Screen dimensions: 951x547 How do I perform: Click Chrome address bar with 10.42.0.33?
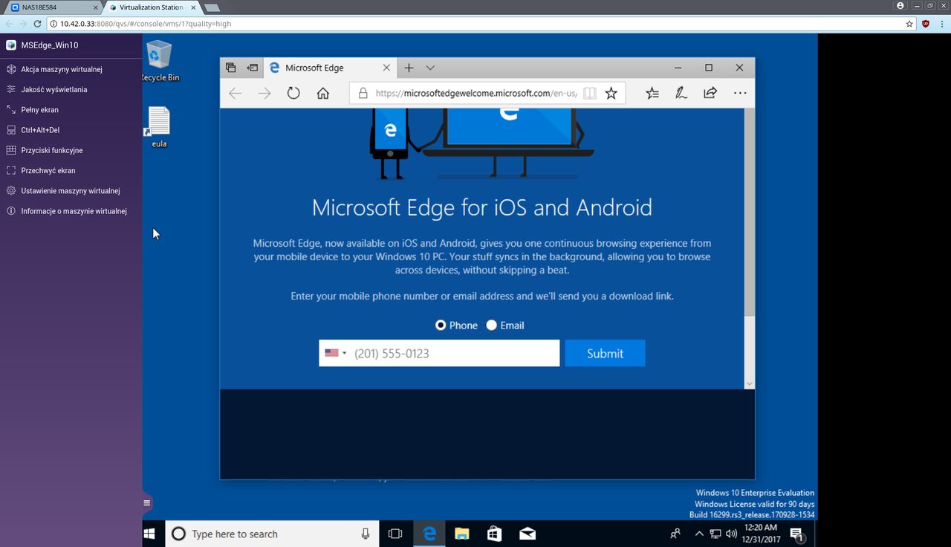click(475, 24)
